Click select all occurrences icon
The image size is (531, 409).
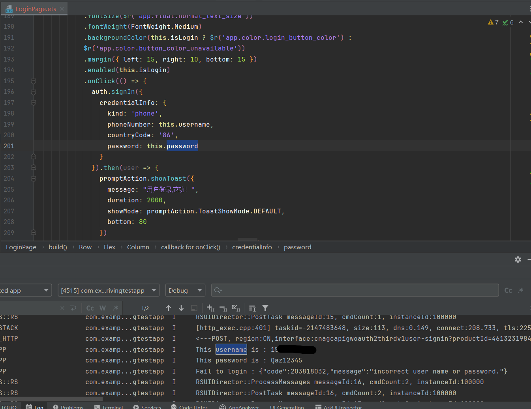[x=236, y=308]
